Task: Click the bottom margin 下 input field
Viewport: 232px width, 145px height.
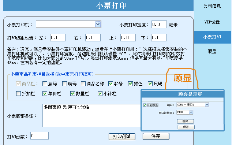Action: point(159,38)
